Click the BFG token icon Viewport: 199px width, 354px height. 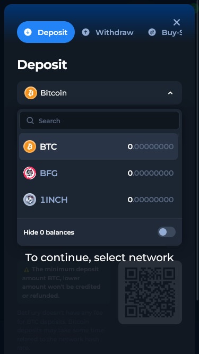point(30,173)
